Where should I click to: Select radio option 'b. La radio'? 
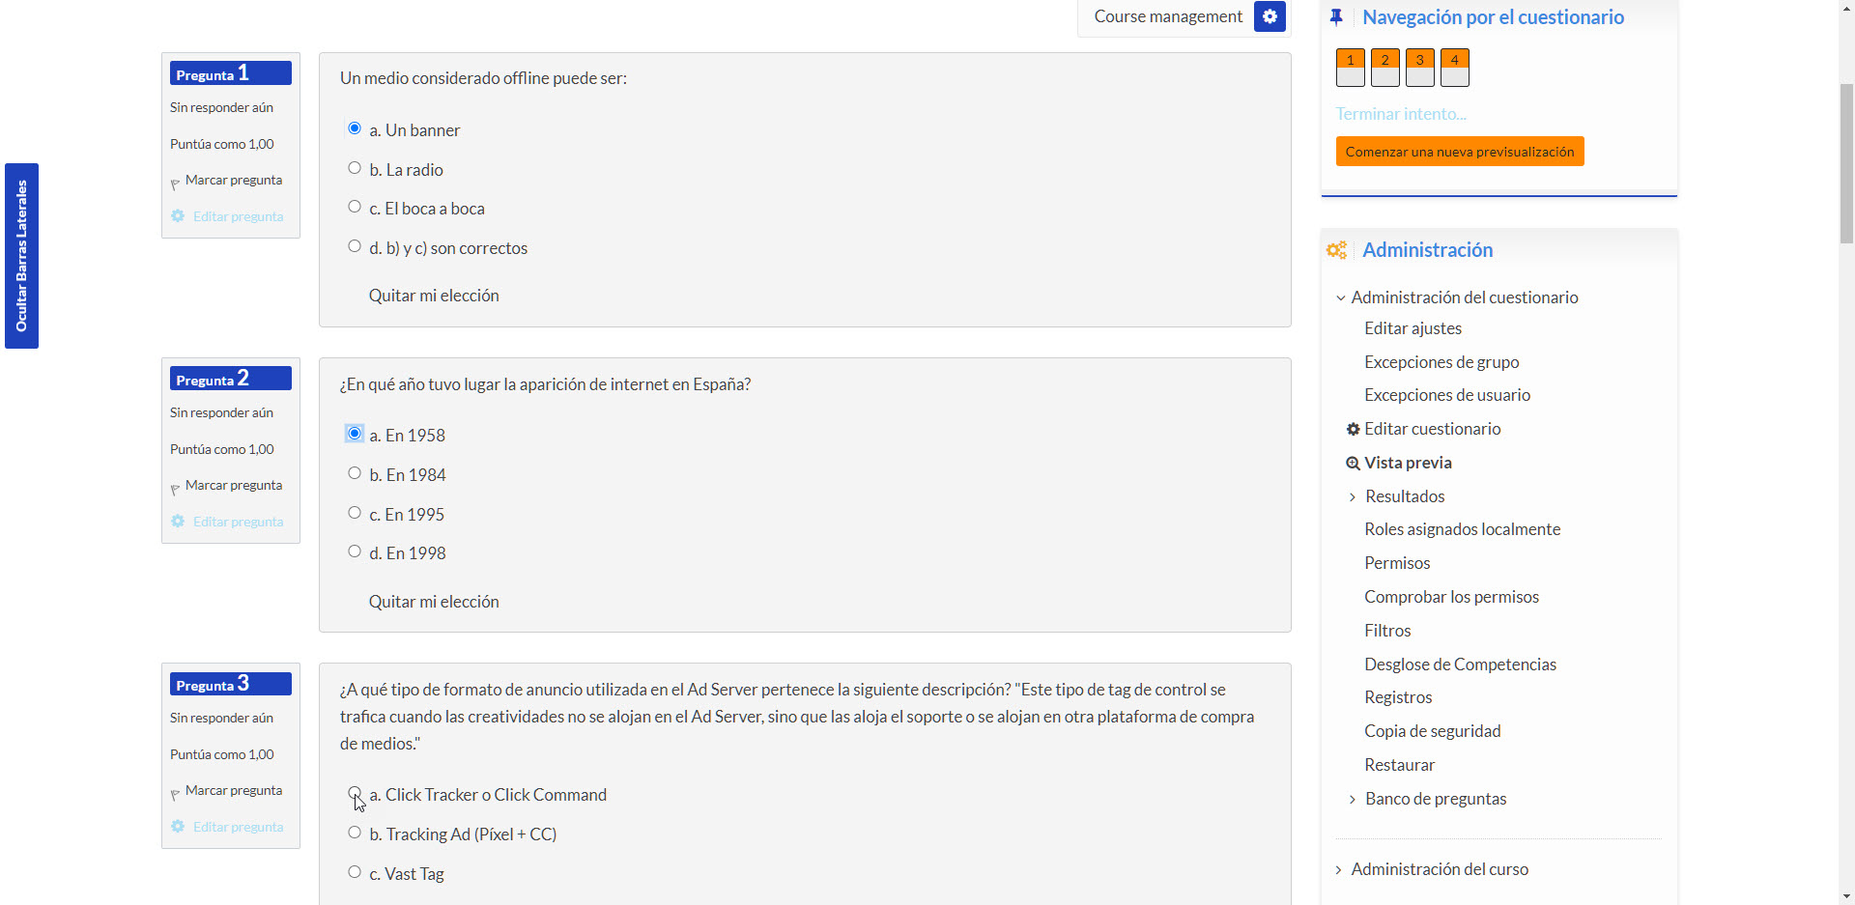[355, 168]
